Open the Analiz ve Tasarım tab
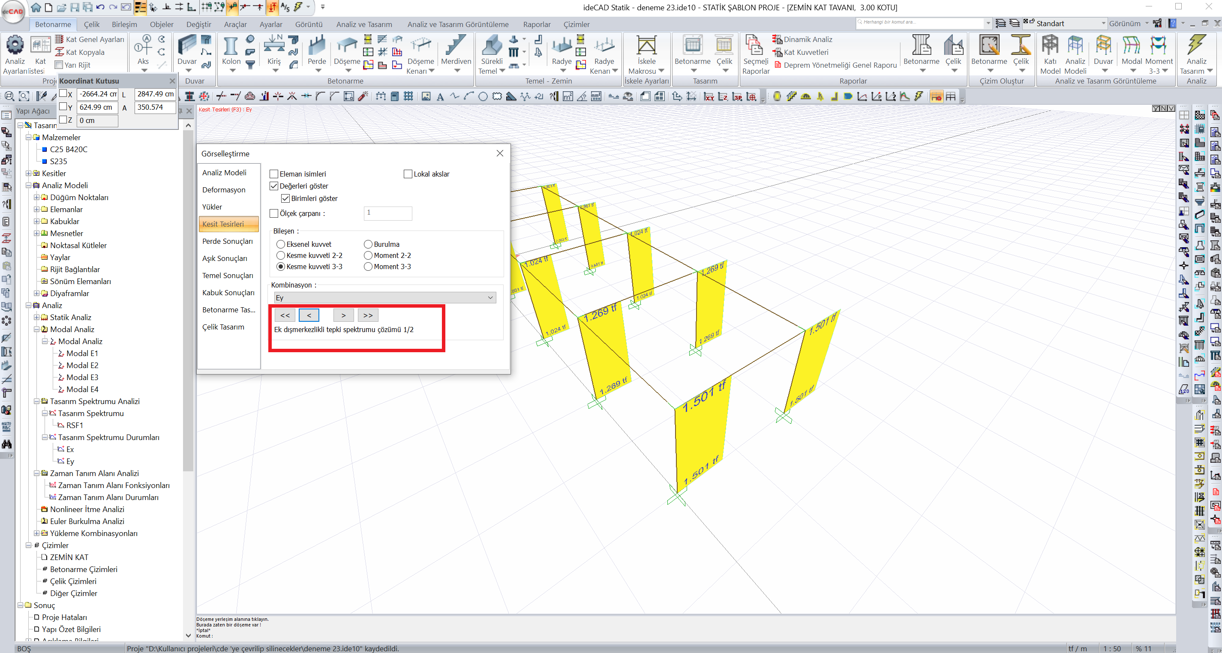The width and height of the screenshot is (1222, 653). click(x=364, y=24)
